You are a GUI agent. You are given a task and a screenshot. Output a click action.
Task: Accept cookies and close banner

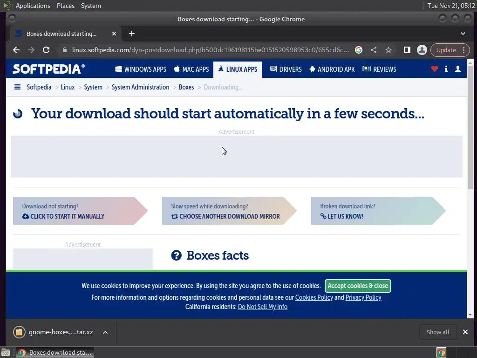(x=358, y=286)
